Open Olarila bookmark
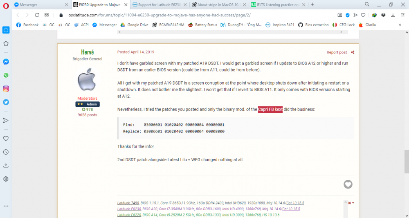This screenshot has width=409, height=218. pyautogui.click(x=367, y=25)
